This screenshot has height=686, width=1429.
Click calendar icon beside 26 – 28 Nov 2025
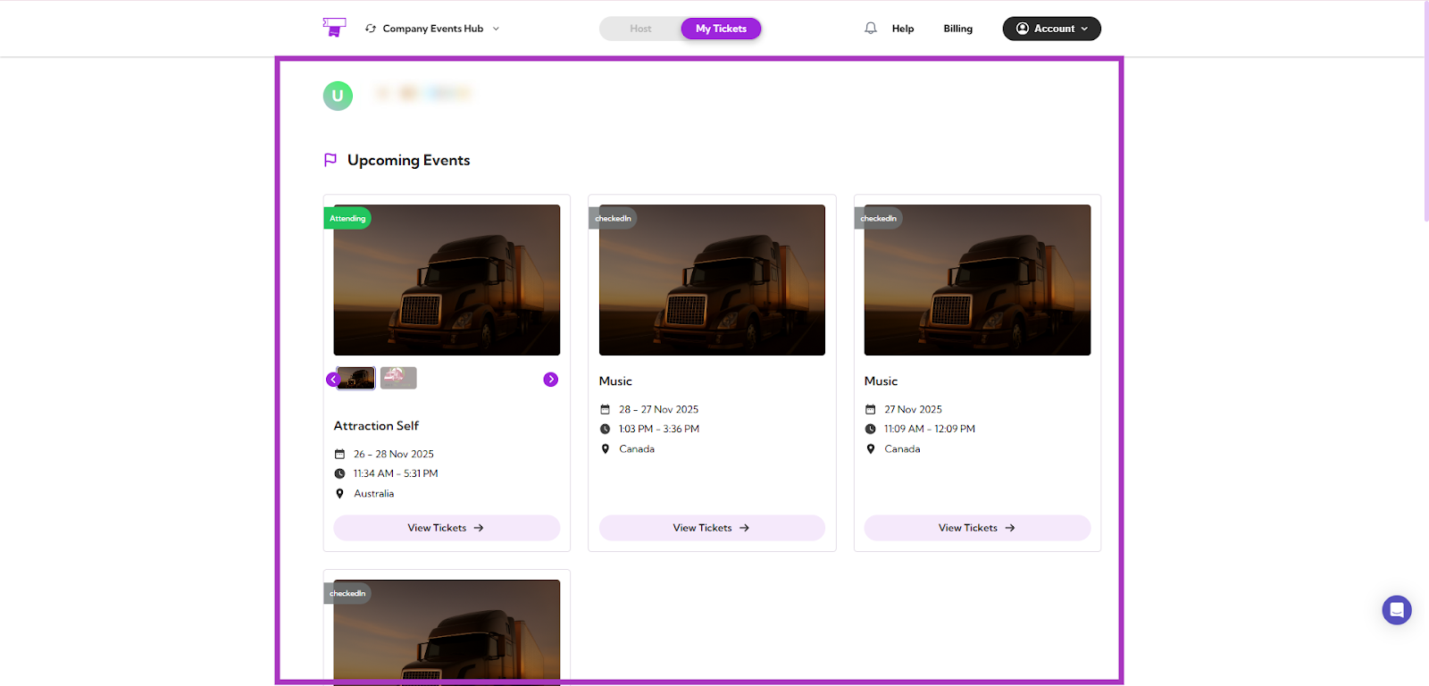click(339, 455)
